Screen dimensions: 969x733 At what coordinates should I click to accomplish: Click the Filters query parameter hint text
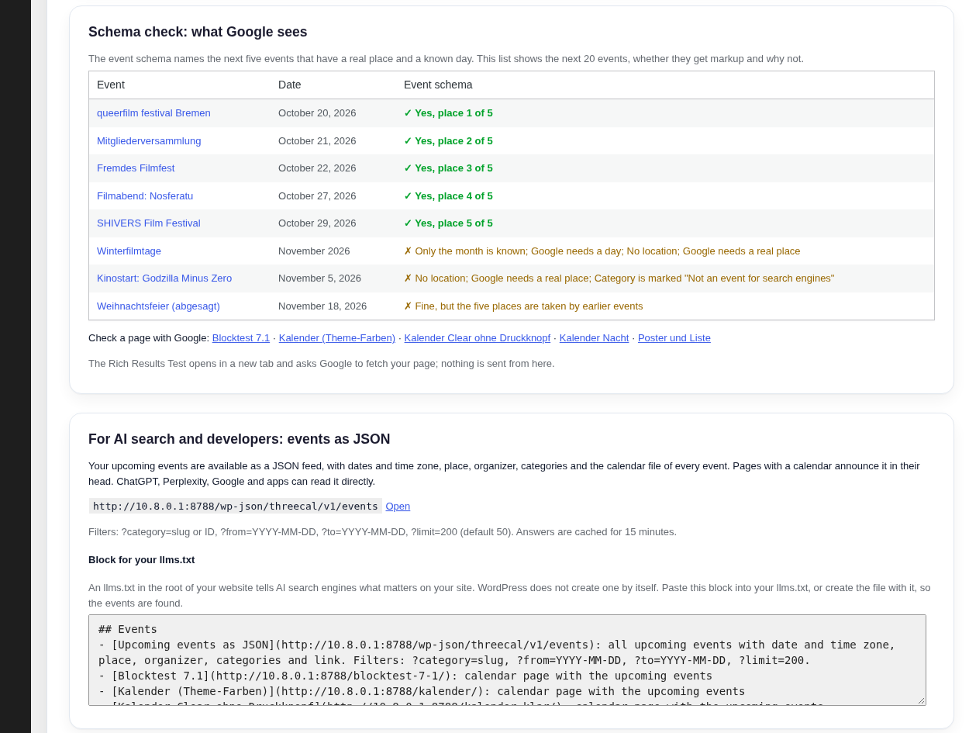click(x=382, y=532)
